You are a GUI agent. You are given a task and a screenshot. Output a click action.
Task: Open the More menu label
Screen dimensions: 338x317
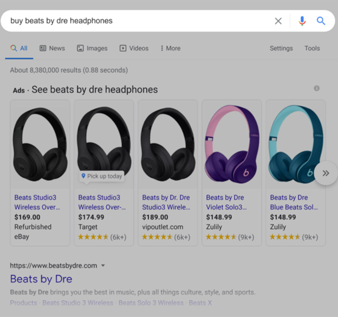173,48
